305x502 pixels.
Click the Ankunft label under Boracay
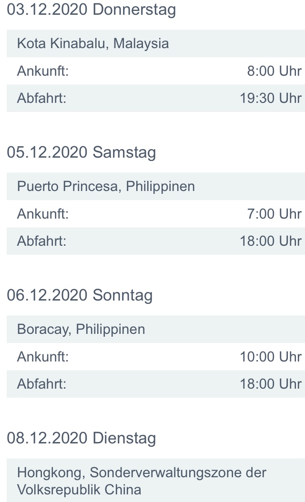(43, 356)
